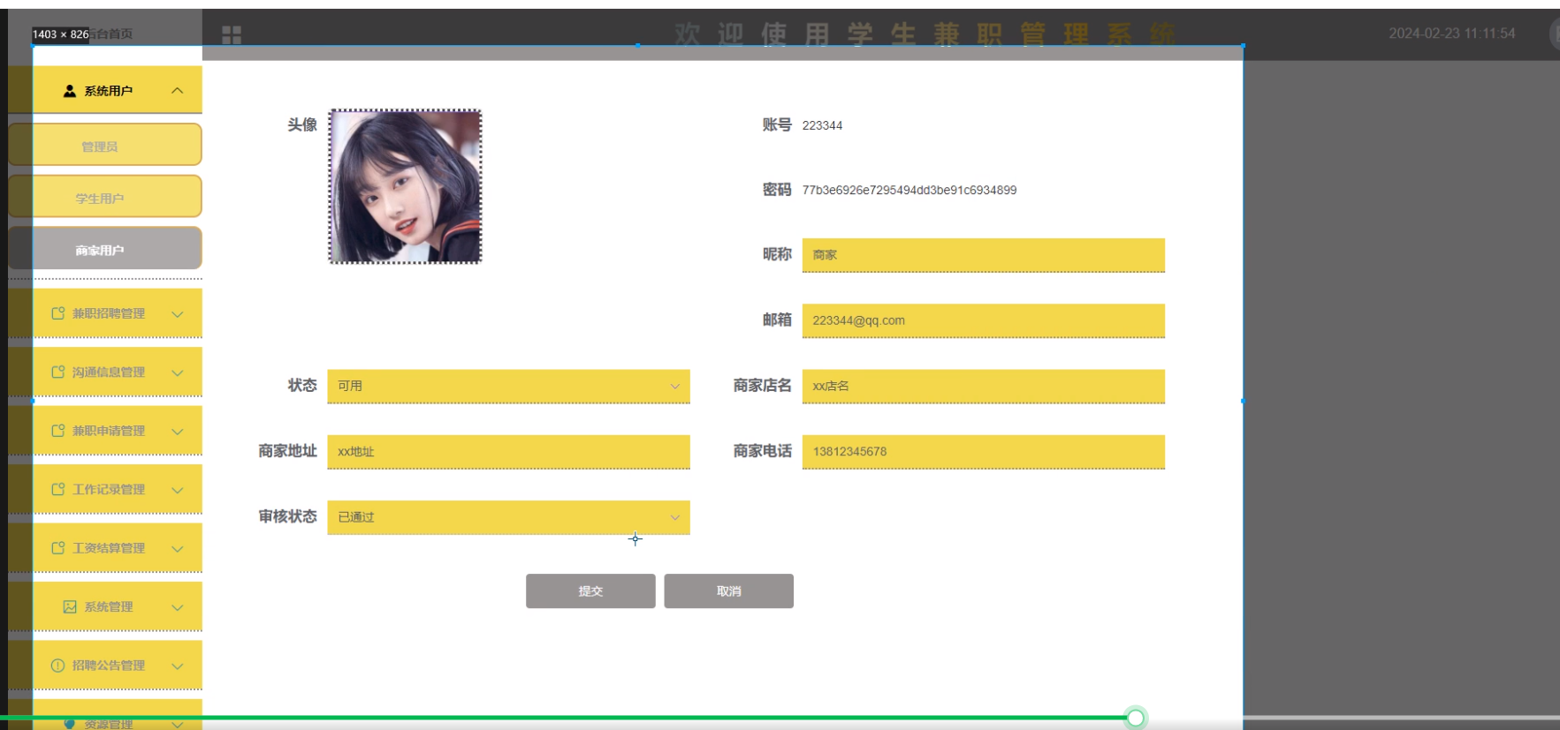Click the date-time 2024-02-23 in header
Viewport: 1560px width, 730px height.
pos(1451,34)
